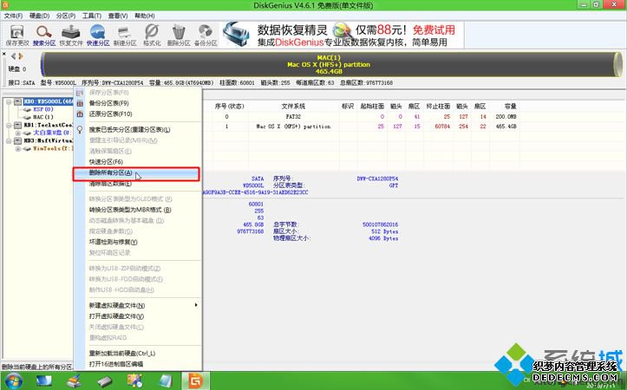The height and width of the screenshot is (390, 627).
Task: Expand the 大白菜U盘 partition node
Action: [x=17, y=133]
